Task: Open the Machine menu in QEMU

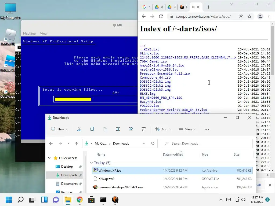Action: [x=29, y=33]
